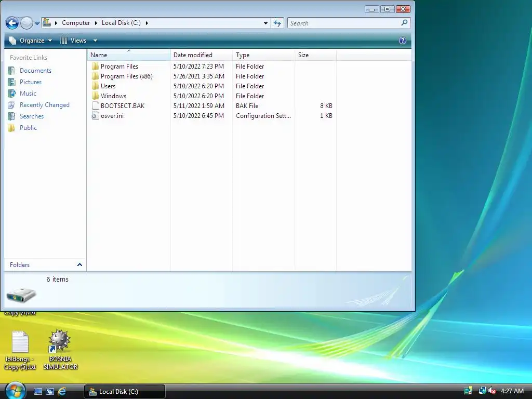This screenshot has height=399, width=532.
Task: Click the 8 KB size cell
Action: (326, 106)
